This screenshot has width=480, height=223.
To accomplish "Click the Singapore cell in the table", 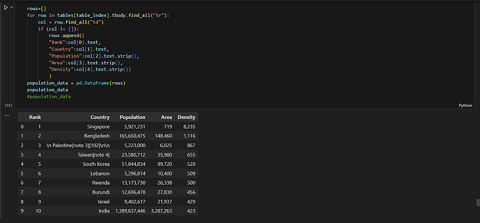I will 97,127.
